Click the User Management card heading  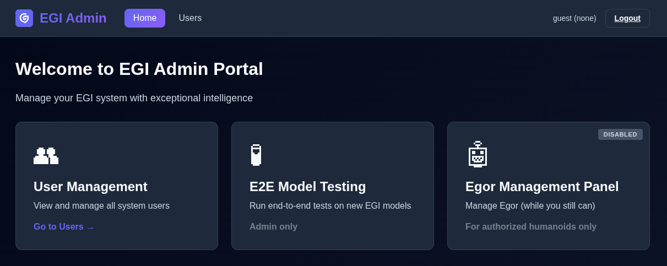[90, 187]
